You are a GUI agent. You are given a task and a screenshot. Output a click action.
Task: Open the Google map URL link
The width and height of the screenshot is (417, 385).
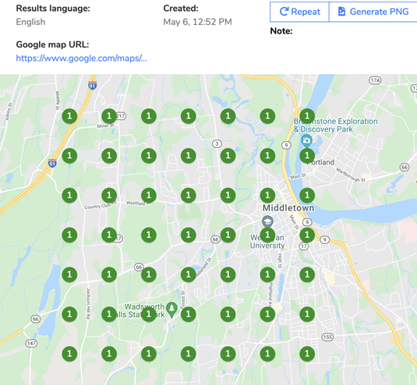click(x=81, y=58)
